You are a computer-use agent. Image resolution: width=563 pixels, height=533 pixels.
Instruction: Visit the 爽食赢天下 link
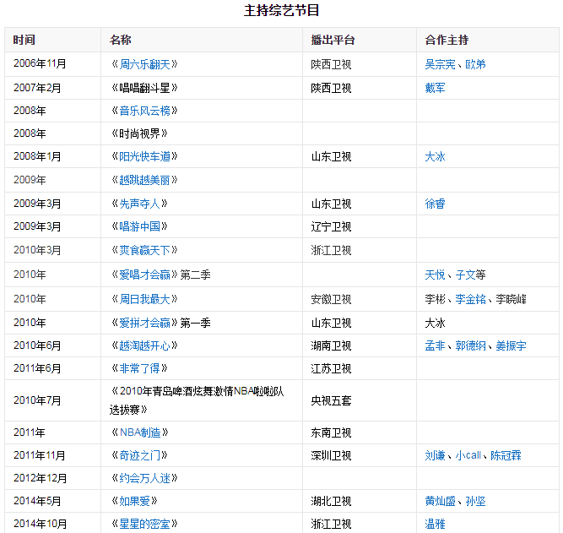tap(144, 251)
